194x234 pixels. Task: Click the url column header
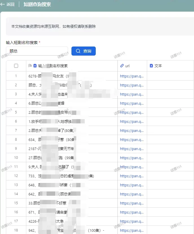pos(132,66)
